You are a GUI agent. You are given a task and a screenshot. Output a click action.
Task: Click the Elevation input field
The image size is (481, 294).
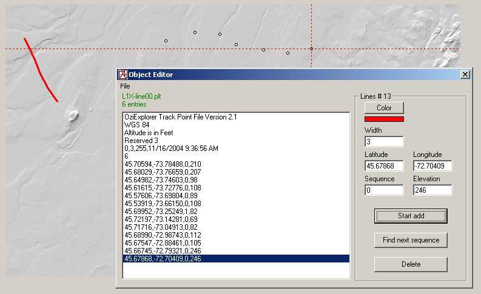point(432,190)
